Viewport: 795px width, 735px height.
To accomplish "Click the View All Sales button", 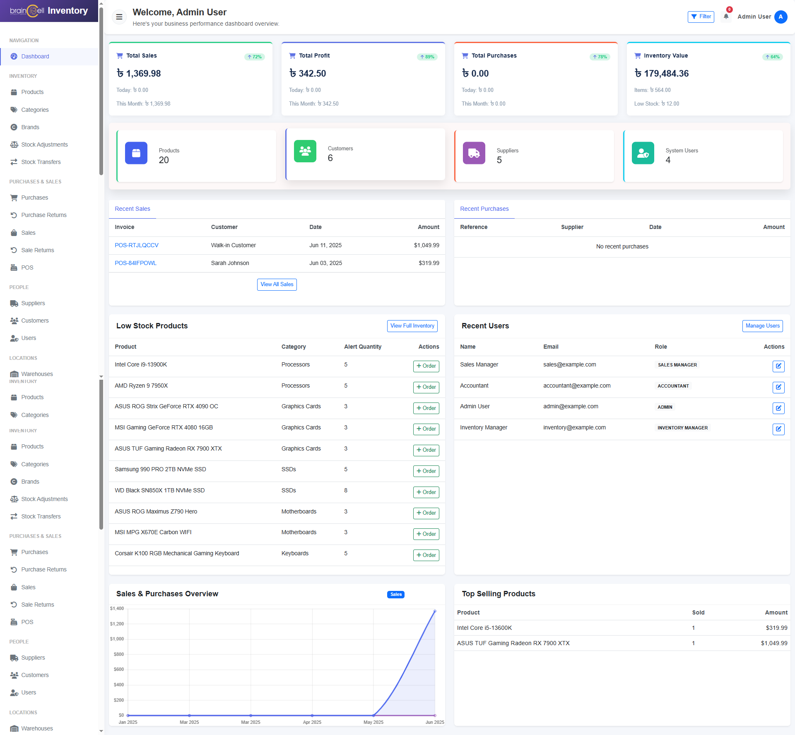I will pos(277,284).
